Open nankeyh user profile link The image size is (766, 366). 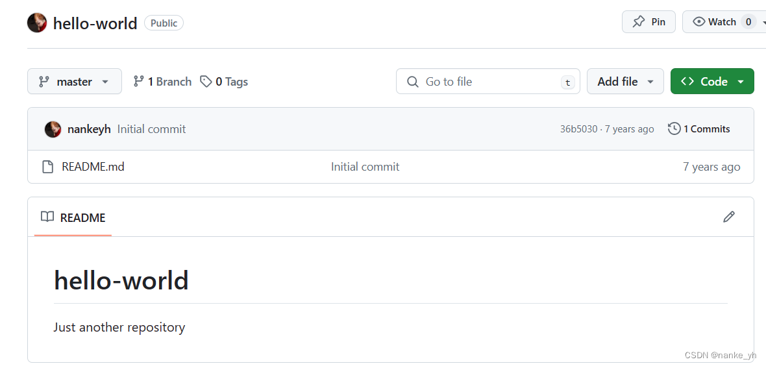pos(89,130)
